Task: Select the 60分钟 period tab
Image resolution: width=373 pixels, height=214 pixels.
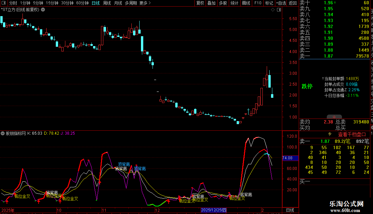Action: pos(82,3)
